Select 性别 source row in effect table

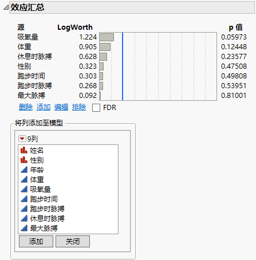point(24,66)
